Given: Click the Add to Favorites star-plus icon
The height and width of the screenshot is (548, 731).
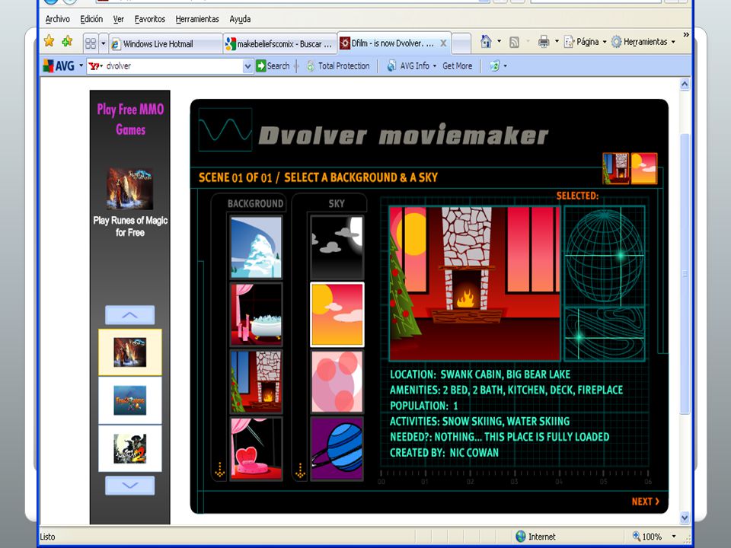Looking at the screenshot, I should [68, 41].
